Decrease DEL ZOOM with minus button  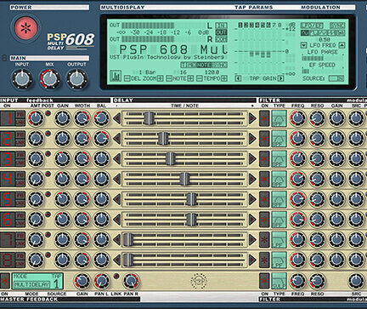[x=127, y=78]
